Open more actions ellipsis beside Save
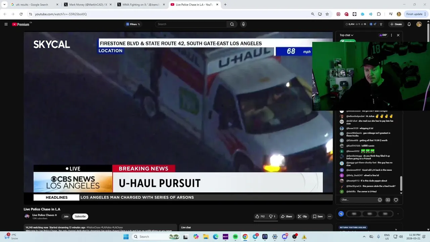The height and width of the screenshot is (242, 430). tap(330, 216)
